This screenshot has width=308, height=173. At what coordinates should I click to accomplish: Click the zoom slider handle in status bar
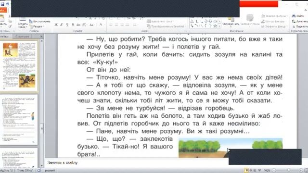coord(289,170)
